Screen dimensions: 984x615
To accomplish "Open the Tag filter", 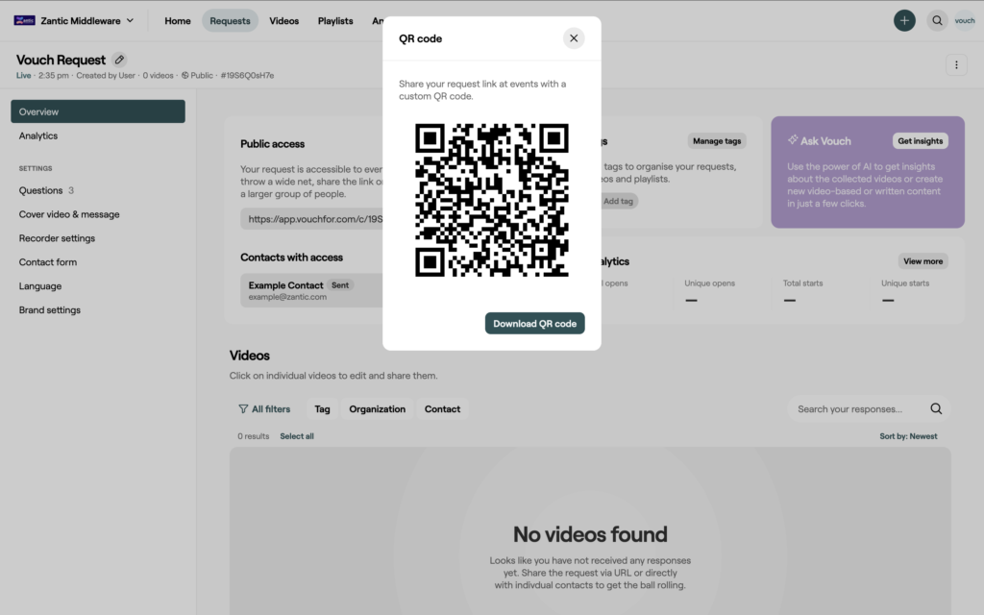I will click(322, 408).
